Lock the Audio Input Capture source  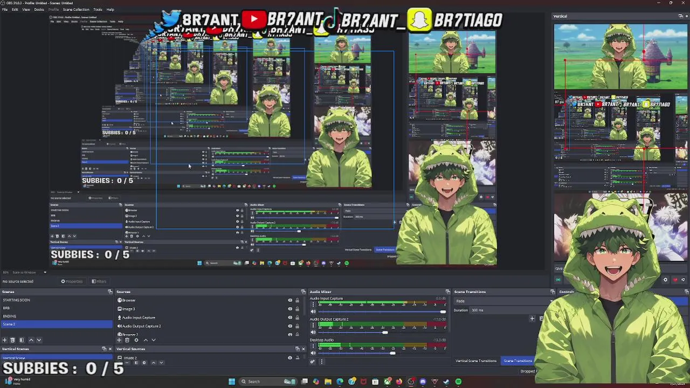tap(297, 318)
